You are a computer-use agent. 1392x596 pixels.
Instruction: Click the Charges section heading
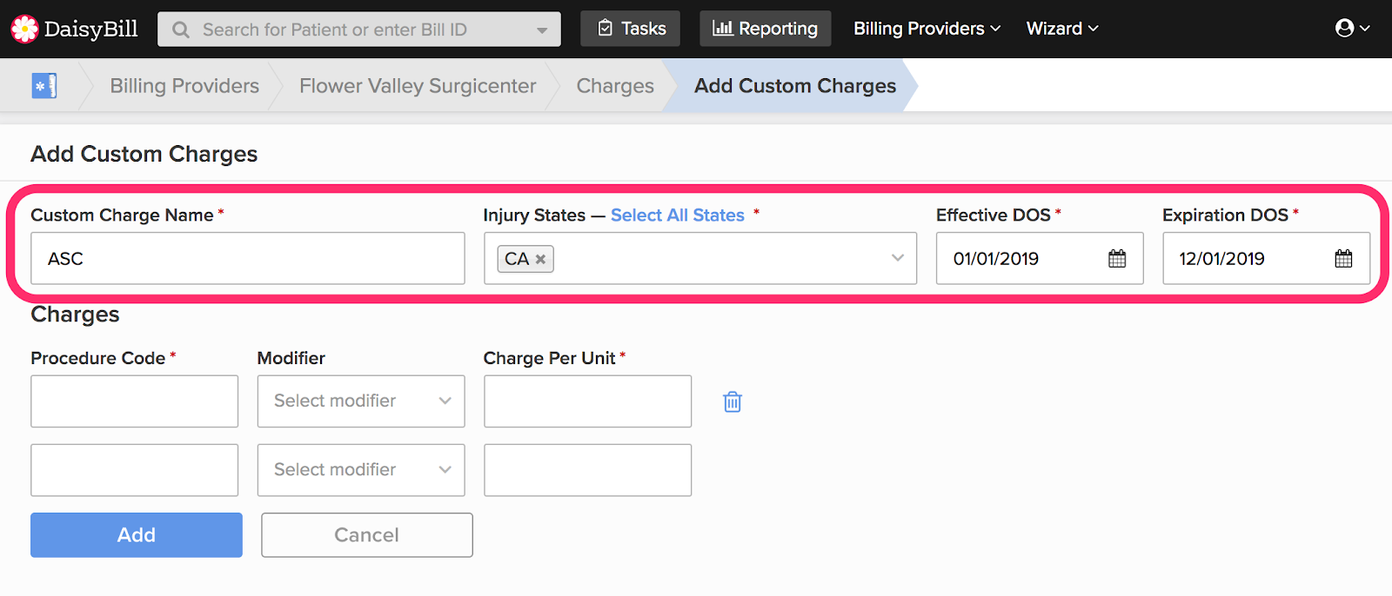click(x=75, y=315)
